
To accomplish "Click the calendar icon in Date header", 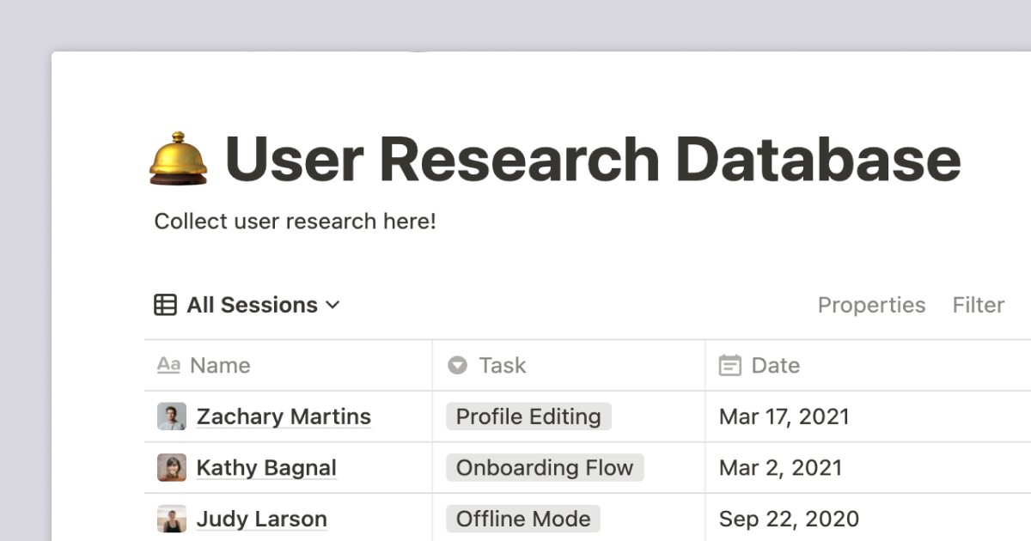I will [729, 366].
